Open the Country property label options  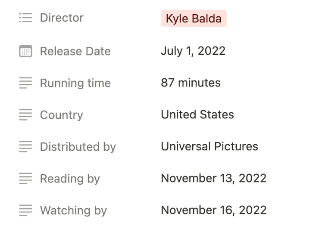[x=61, y=115]
